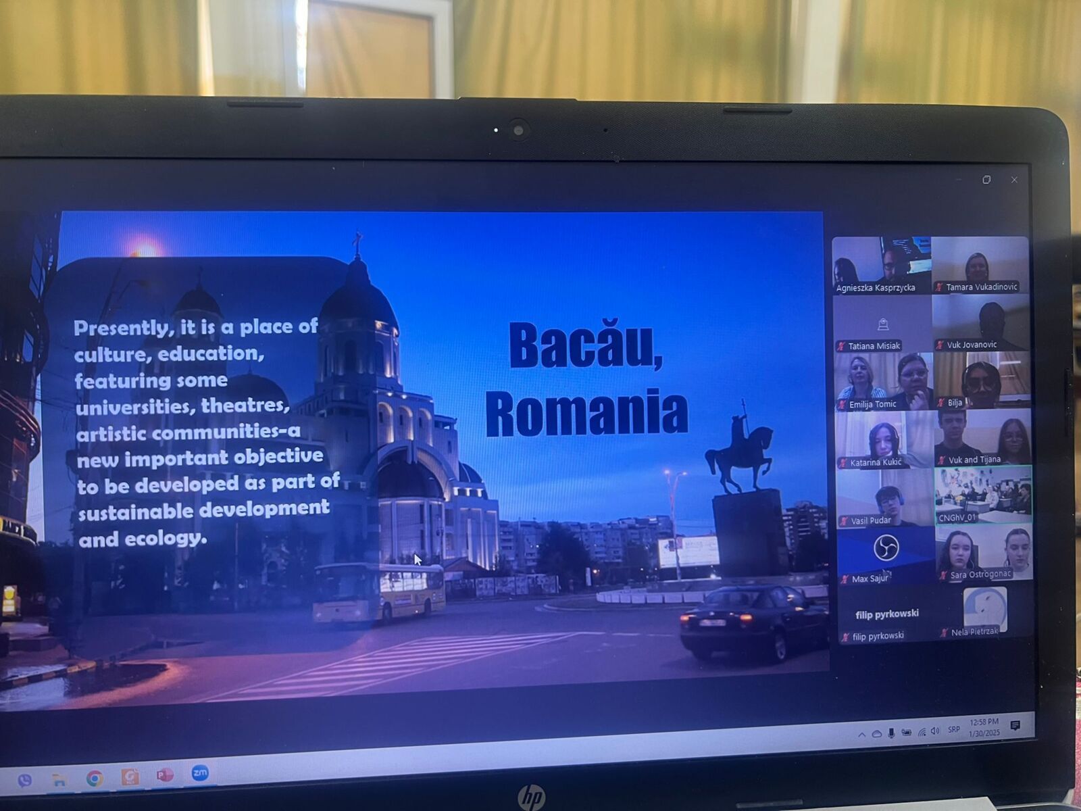Select Emilija Tomic's video tile
The image size is (1081, 811).
[x=884, y=382]
